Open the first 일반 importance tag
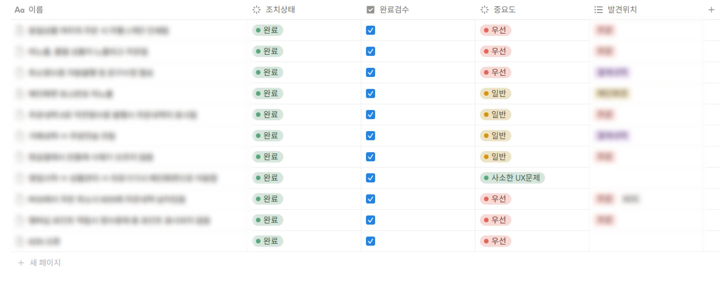This screenshot has height=293, width=720. tap(495, 93)
